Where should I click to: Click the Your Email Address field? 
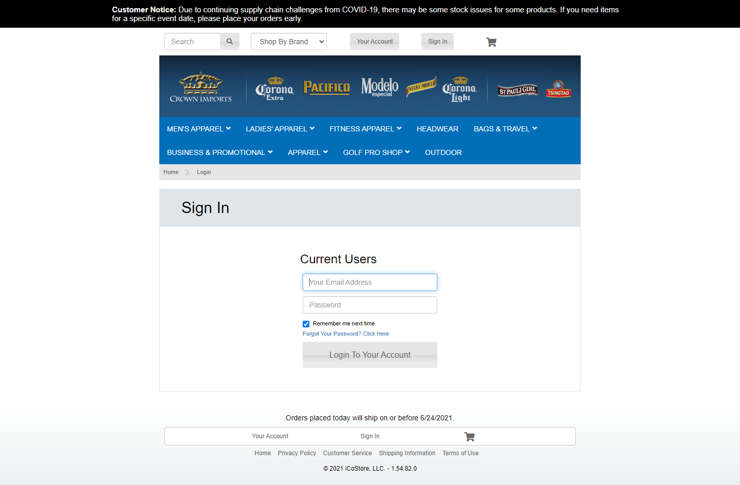pos(370,282)
